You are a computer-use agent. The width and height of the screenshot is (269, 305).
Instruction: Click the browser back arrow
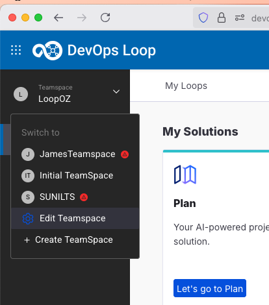(x=58, y=18)
